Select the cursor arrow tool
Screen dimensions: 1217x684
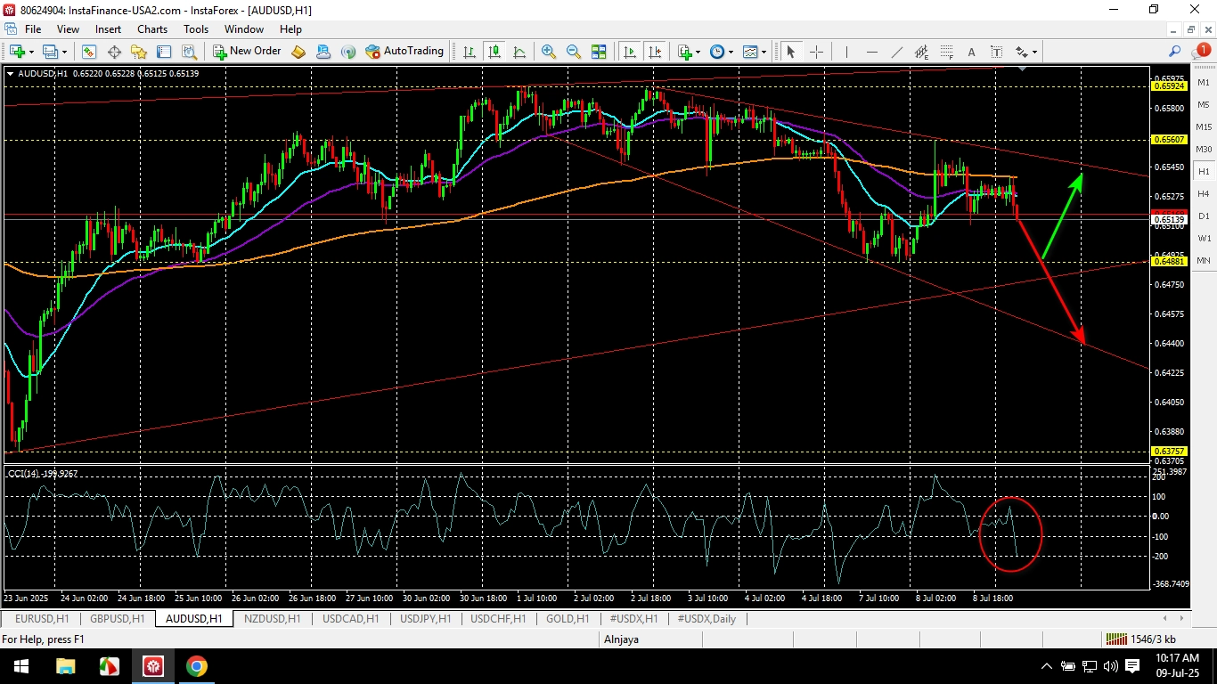click(790, 52)
